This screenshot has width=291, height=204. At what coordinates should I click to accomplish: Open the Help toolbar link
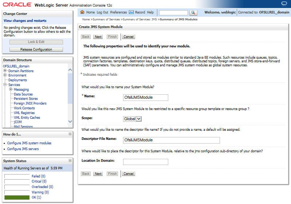click(x=150, y=12)
